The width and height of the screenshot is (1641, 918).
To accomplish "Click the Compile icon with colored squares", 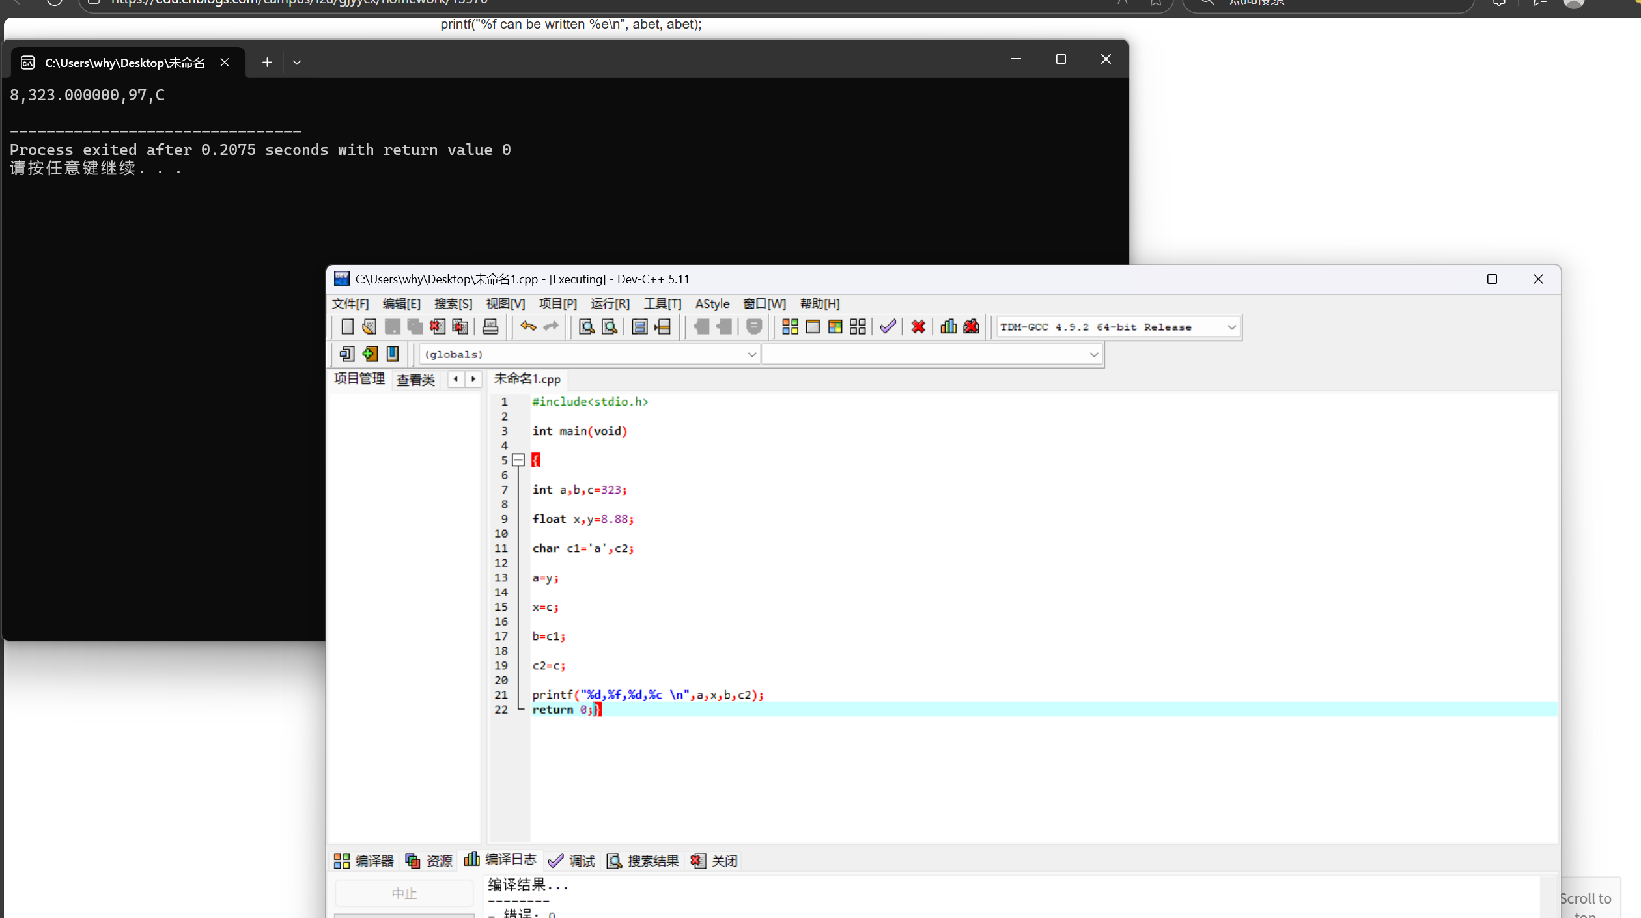I will coord(790,327).
